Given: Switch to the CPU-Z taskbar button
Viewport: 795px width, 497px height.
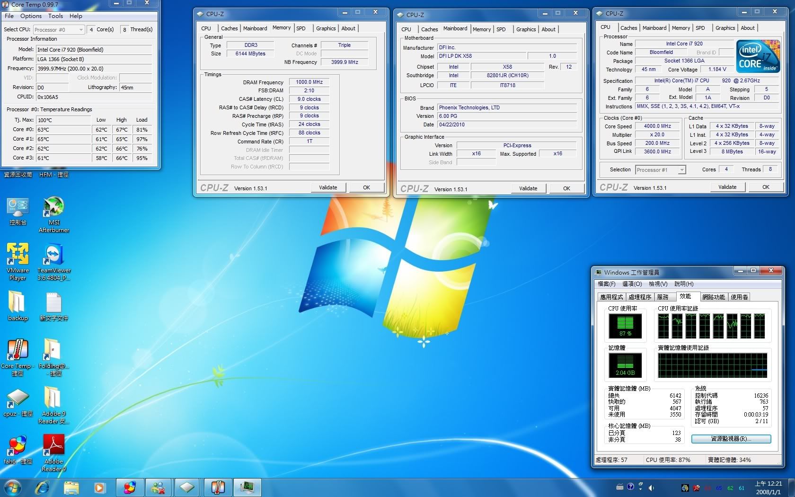Looking at the screenshot, I should pos(187,487).
